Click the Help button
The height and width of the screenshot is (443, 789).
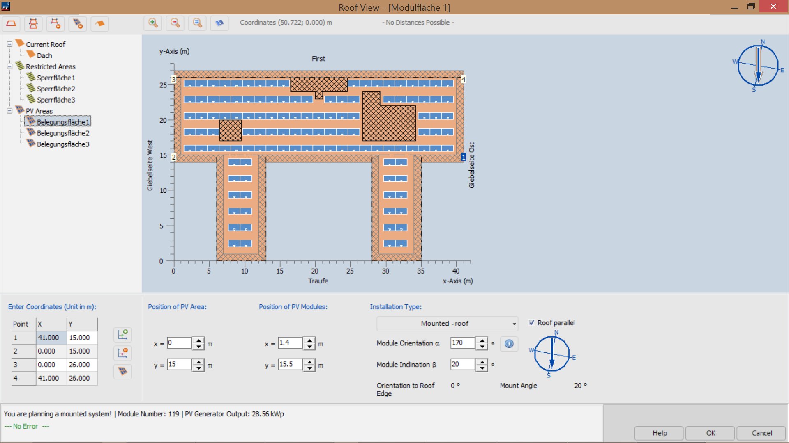click(660, 433)
